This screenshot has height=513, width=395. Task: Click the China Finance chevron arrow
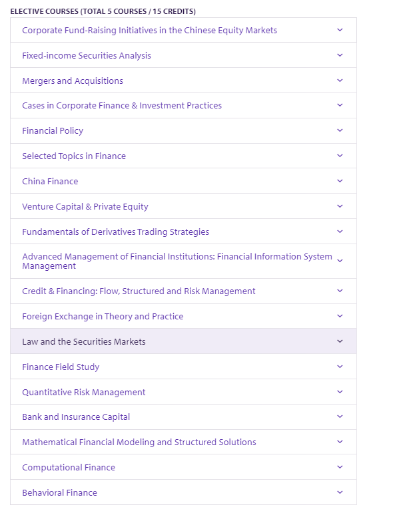click(x=340, y=180)
